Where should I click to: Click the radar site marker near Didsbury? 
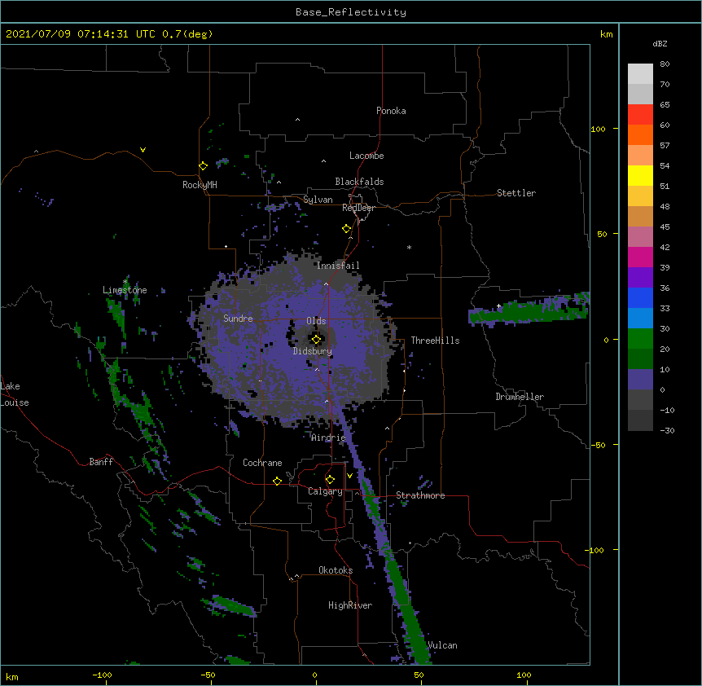click(x=316, y=340)
